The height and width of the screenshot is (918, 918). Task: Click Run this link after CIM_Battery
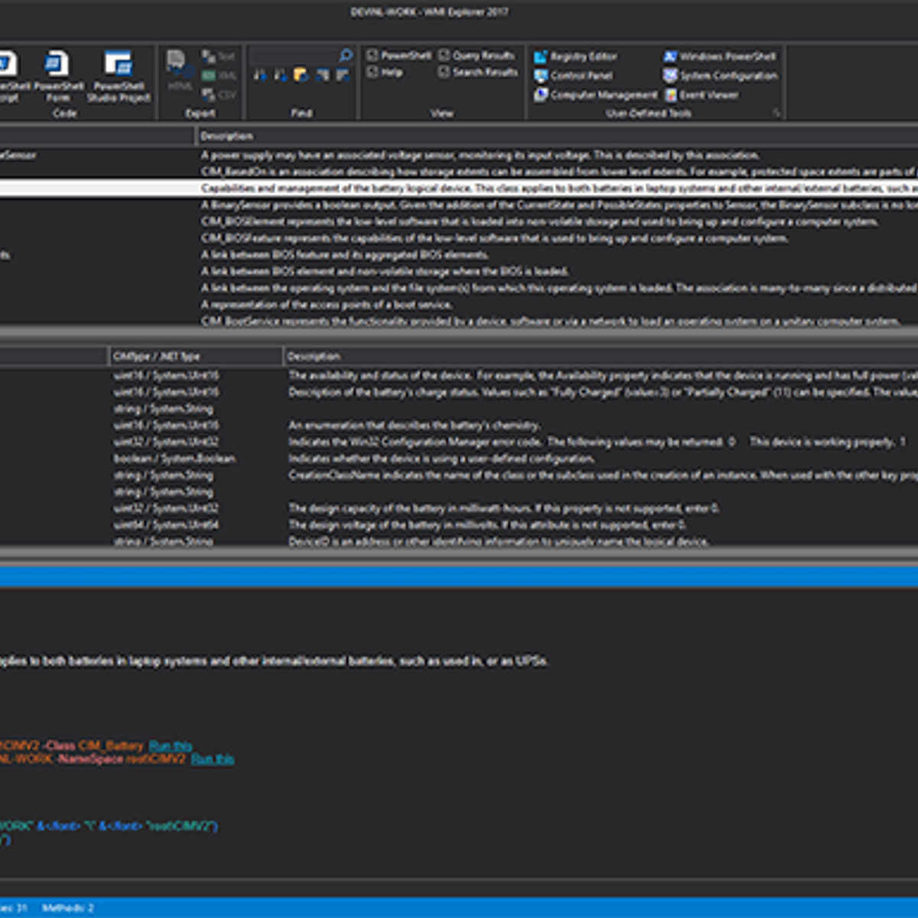click(170, 745)
